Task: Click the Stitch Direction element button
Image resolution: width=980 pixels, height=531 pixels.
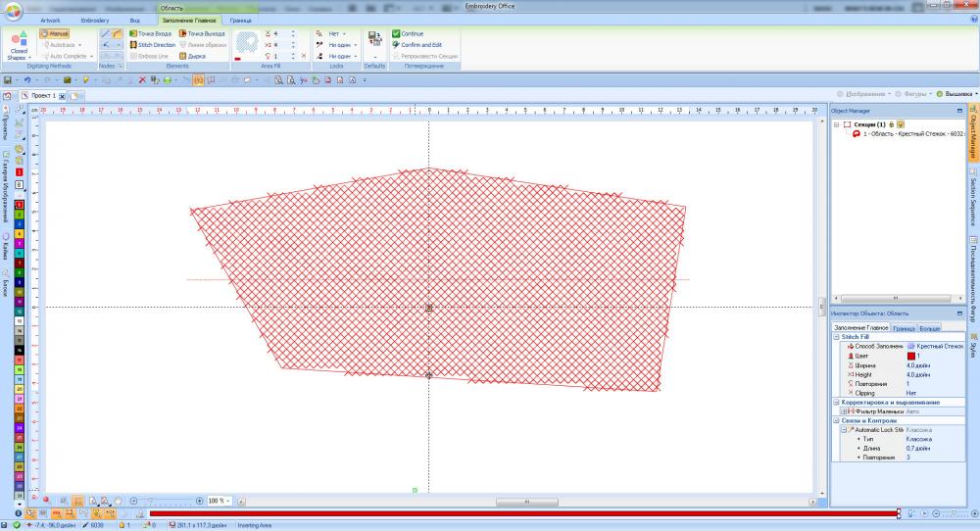Action: [x=152, y=45]
